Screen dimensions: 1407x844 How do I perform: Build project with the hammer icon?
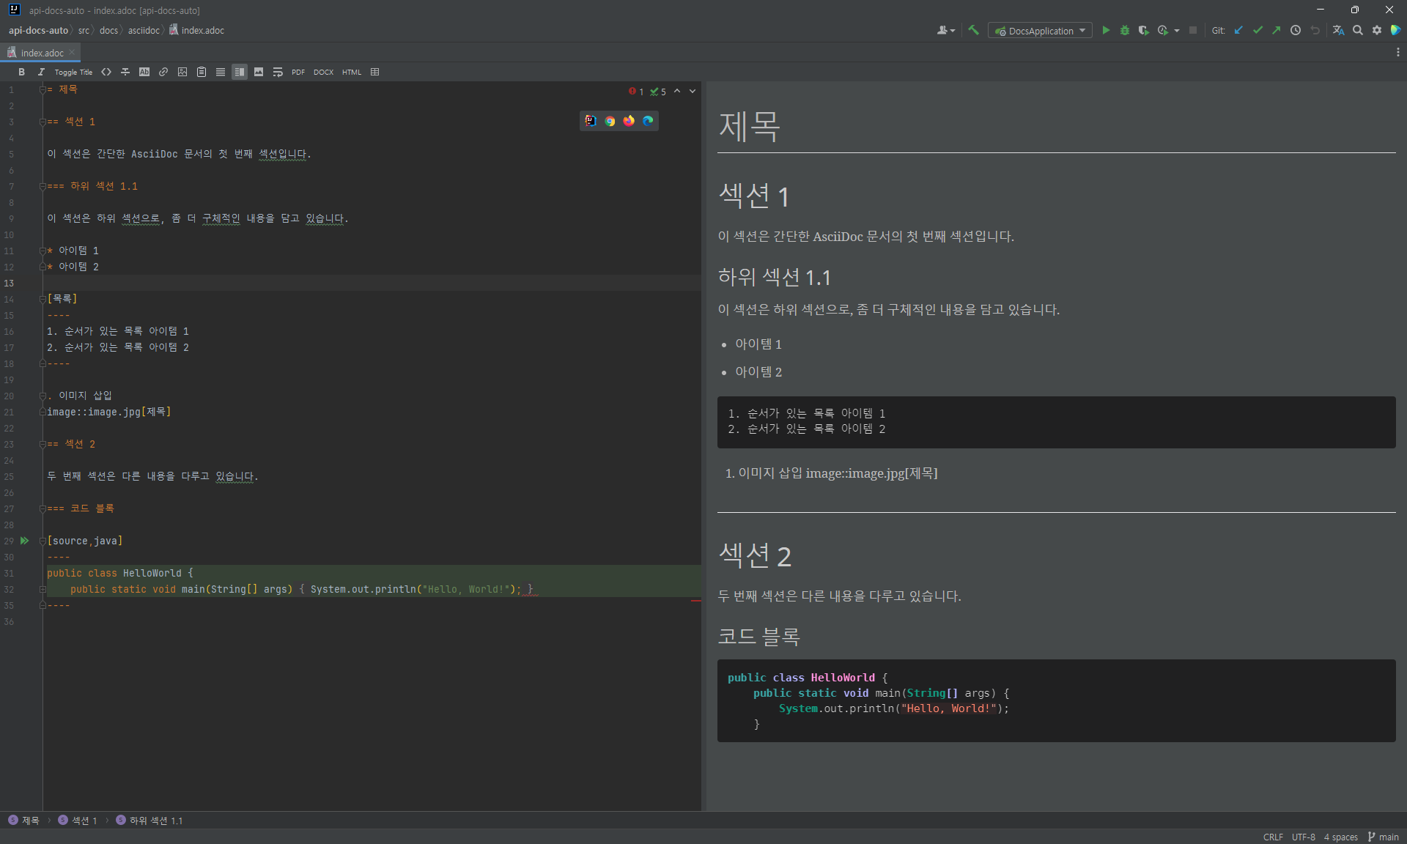tap(973, 30)
